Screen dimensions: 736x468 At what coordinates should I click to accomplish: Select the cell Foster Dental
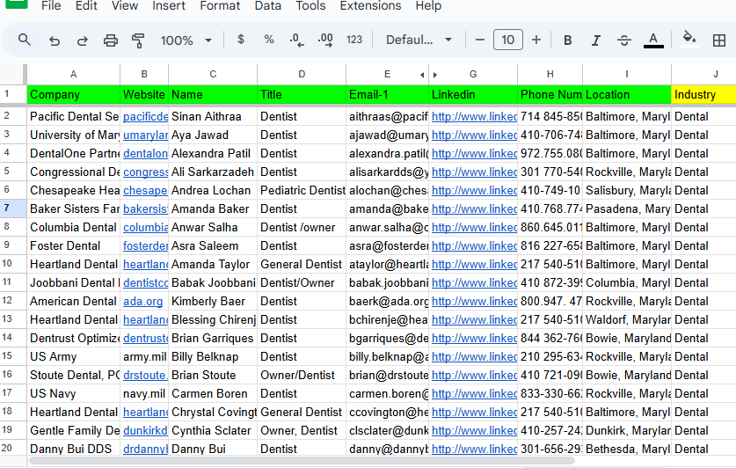pyautogui.click(x=73, y=245)
